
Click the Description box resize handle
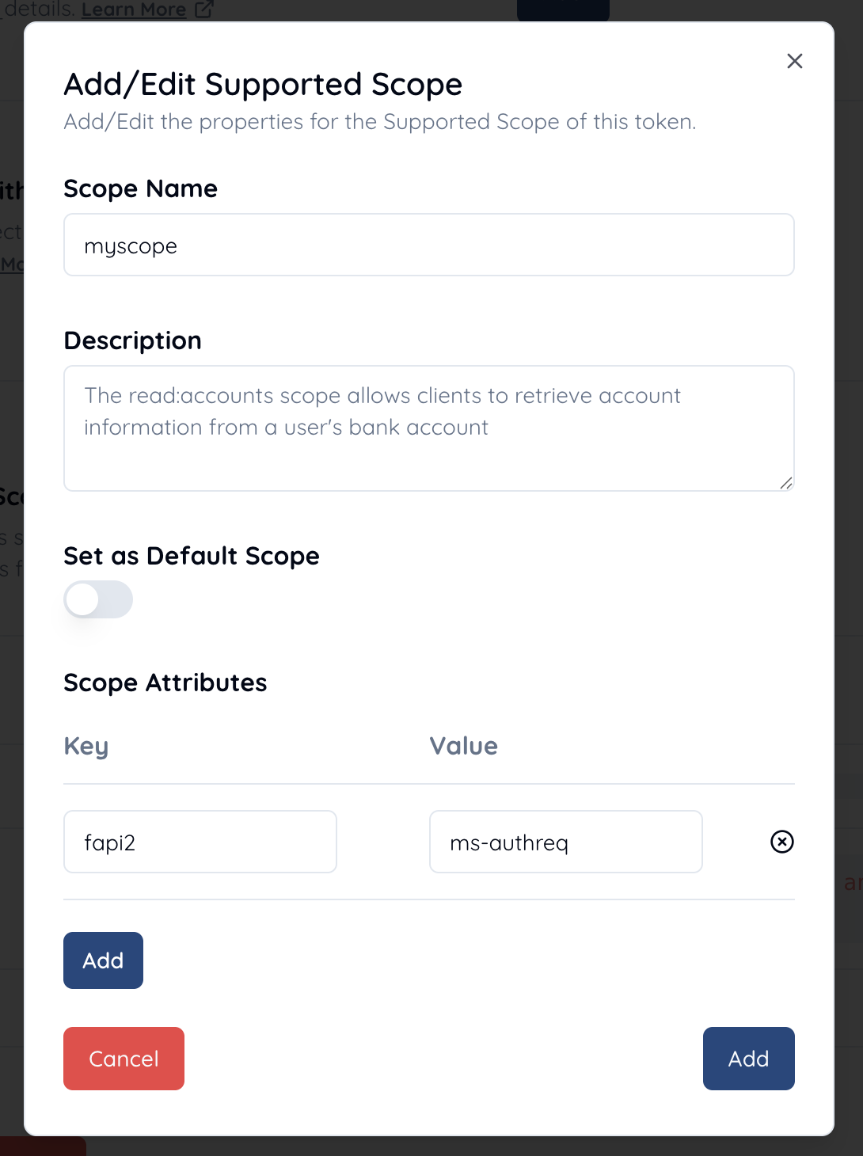[786, 483]
